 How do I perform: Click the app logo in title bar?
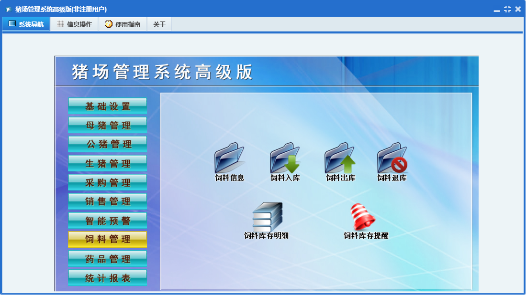click(9, 9)
